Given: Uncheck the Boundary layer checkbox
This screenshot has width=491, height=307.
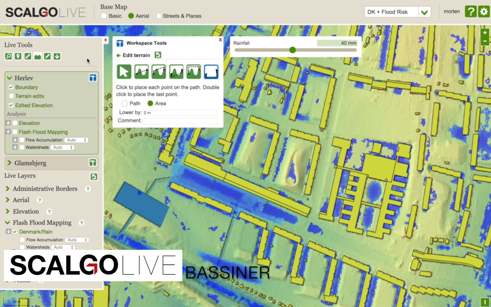Looking at the screenshot, I should click(11, 87).
